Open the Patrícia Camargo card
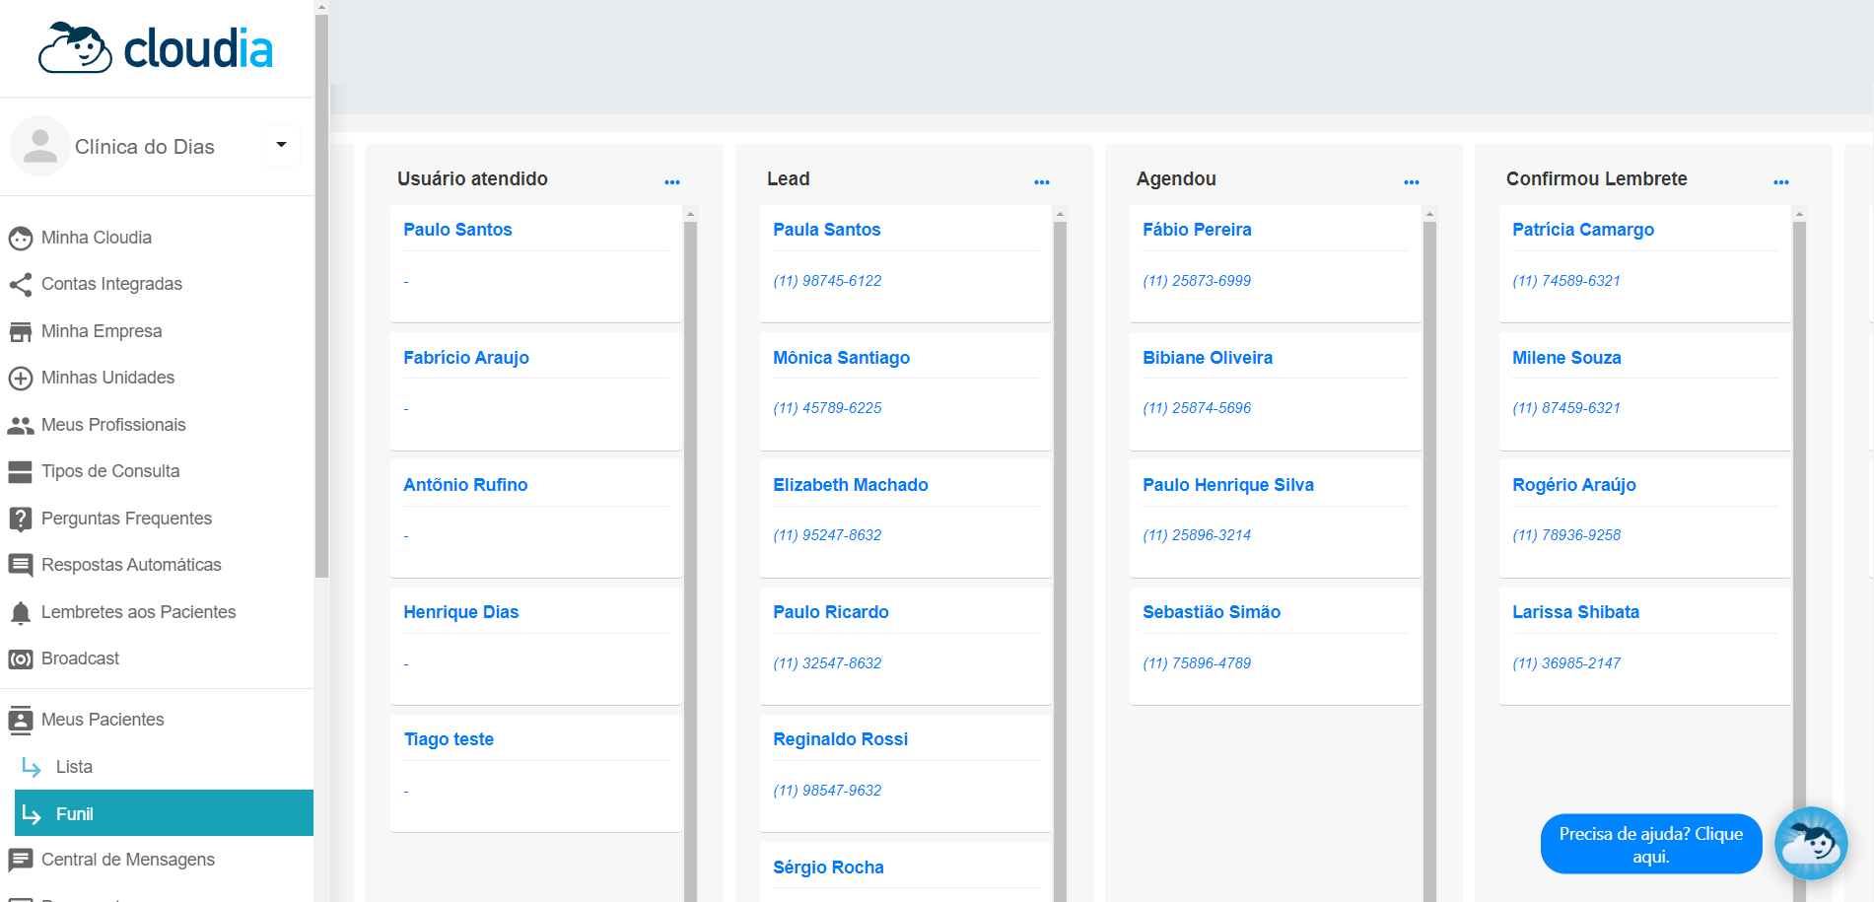This screenshot has height=902, width=1874. click(1645, 263)
